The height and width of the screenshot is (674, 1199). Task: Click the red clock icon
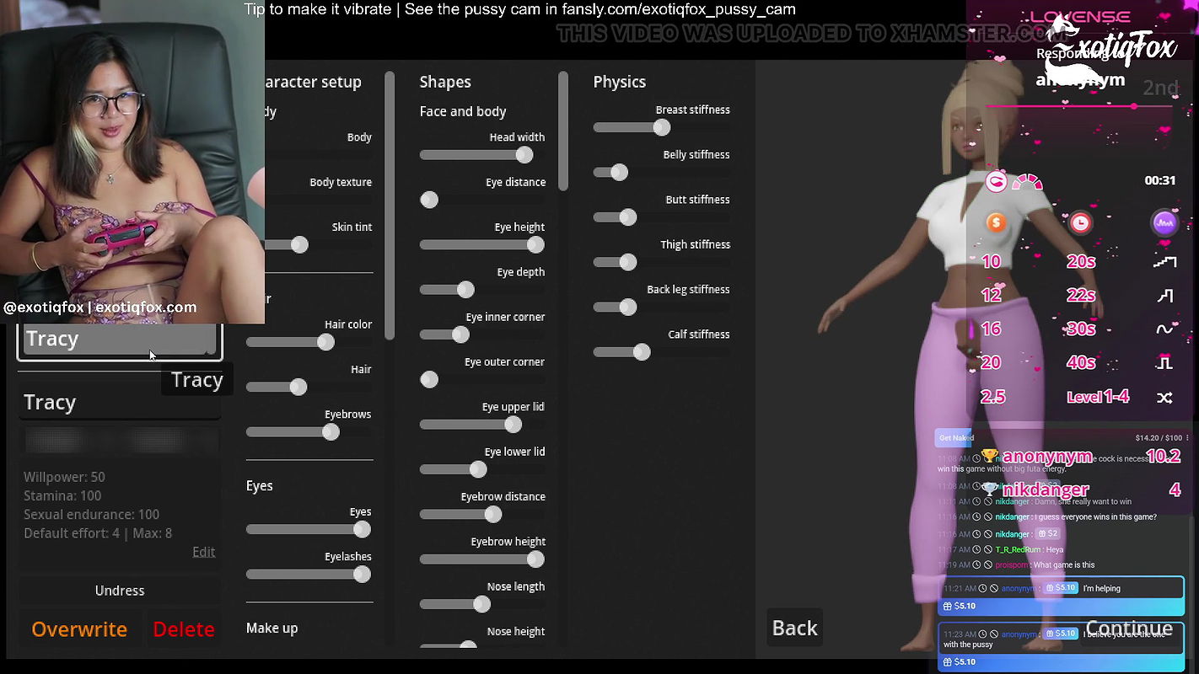click(x=1080, y=222)
